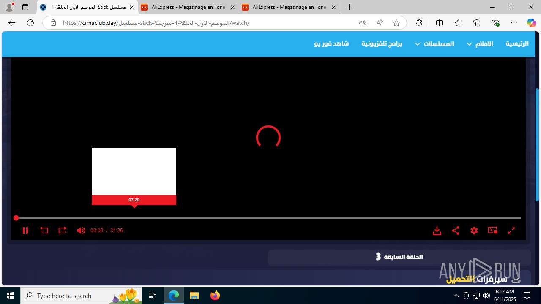Show hidden system tray icons
Image resolution: width=541 pixels, height=304 pixels.
(456, 296)
